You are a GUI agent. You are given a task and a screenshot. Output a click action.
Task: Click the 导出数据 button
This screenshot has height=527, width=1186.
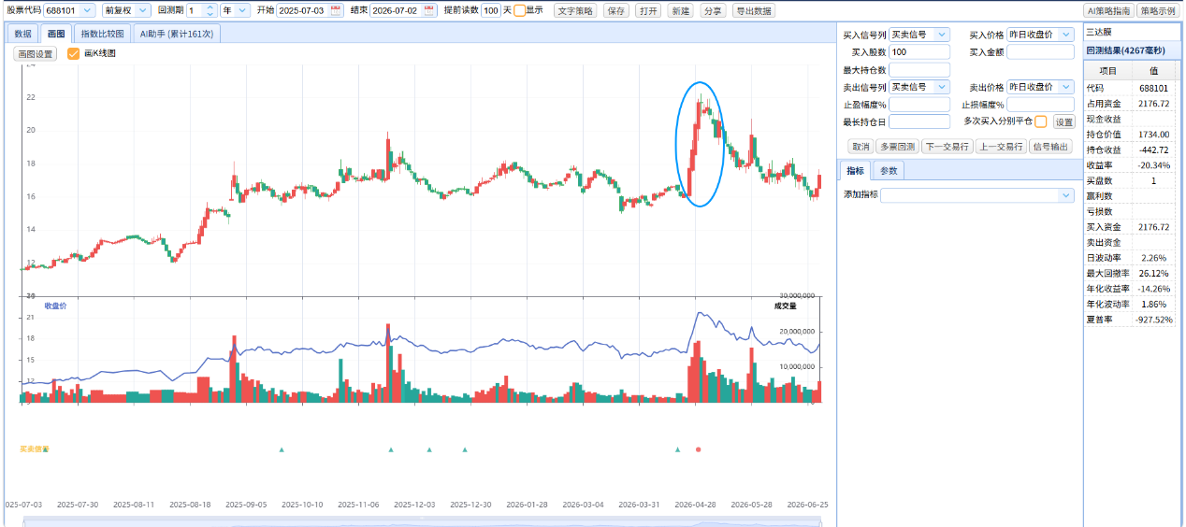tap(753, 10)
